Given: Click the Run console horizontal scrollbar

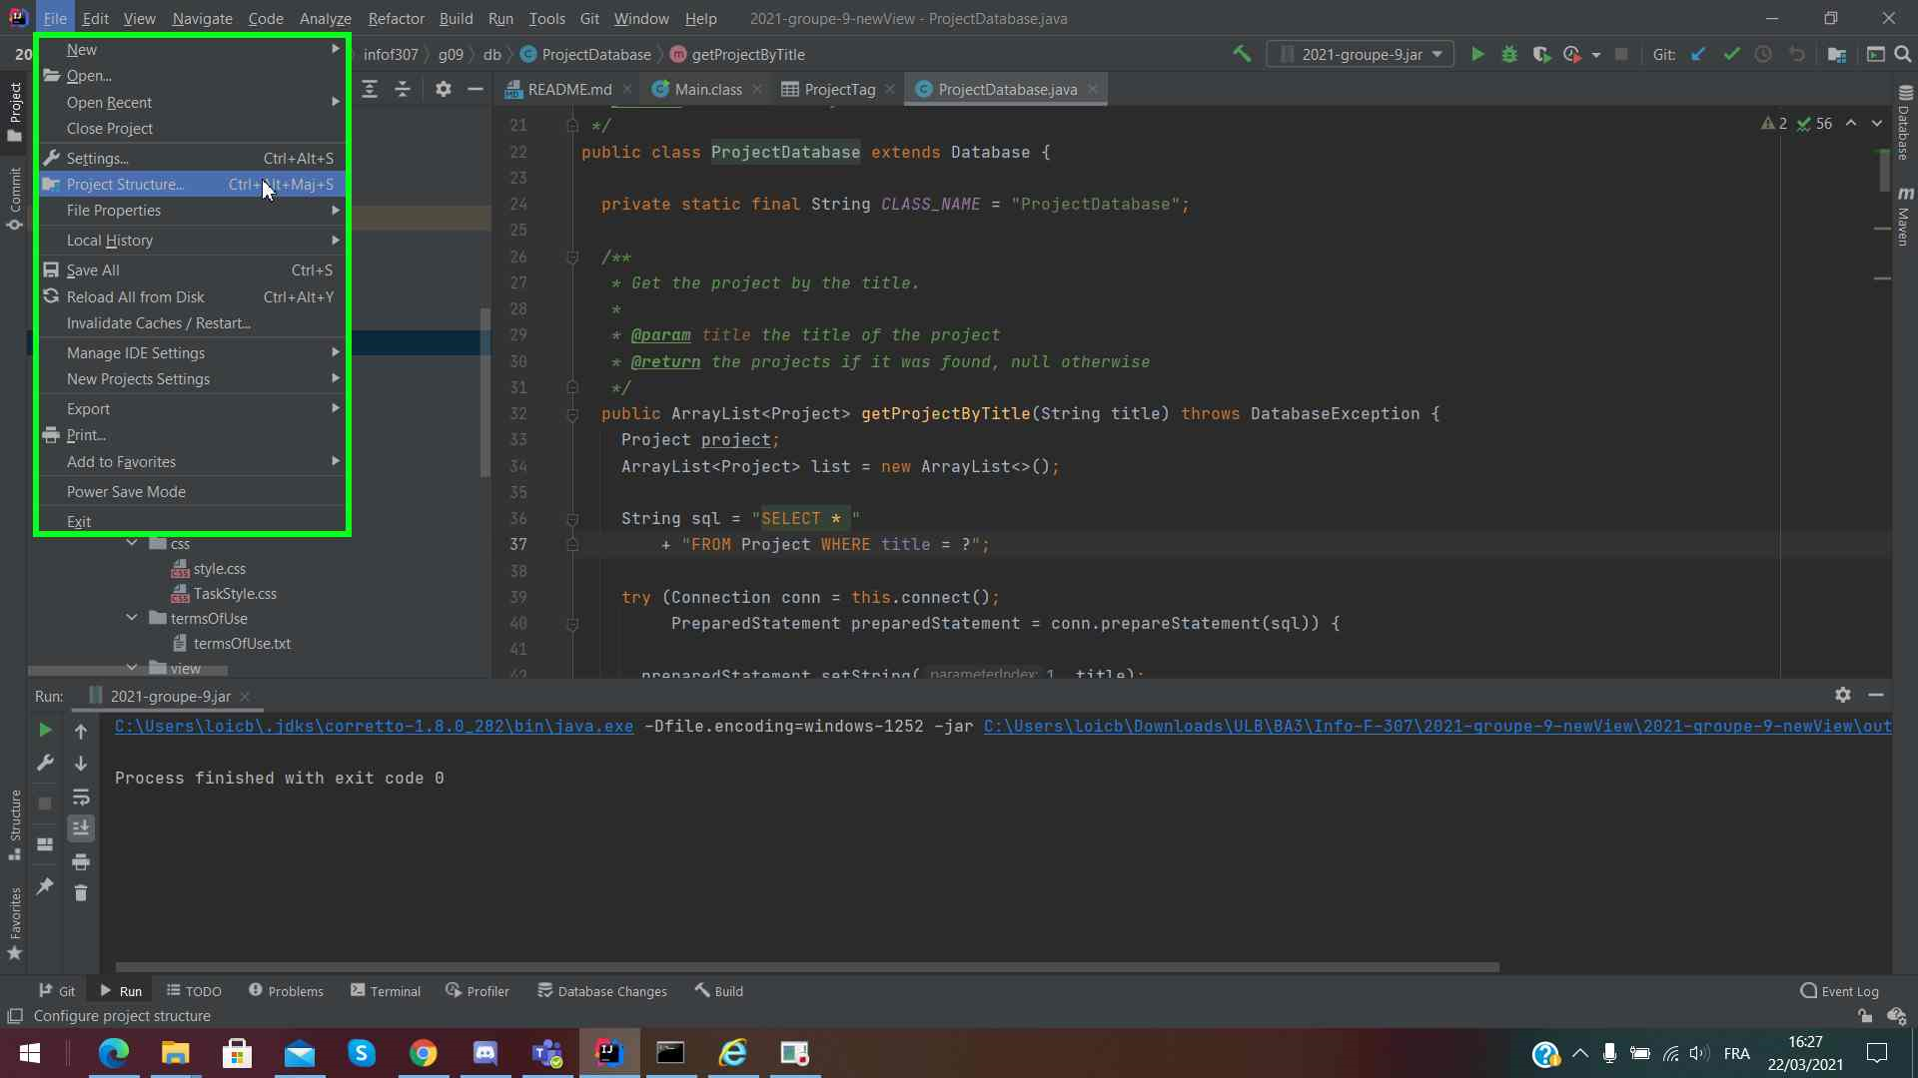Looking at the screenshot, I should coord(807,967).
